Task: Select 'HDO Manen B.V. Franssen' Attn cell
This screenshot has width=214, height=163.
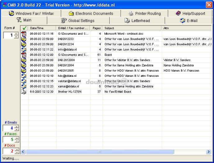Action: point(181,71)
